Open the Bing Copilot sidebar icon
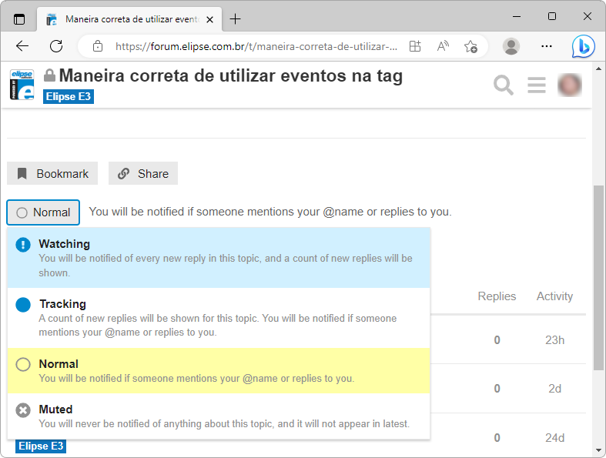This screenshot has width=606, height=458. tap(583, 46)
